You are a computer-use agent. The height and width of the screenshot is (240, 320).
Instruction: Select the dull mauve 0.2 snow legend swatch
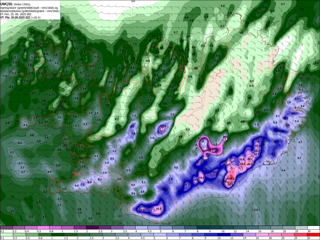6,228
